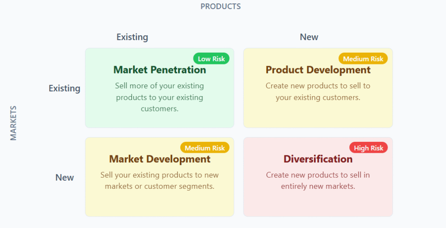Click the PRODUCTS axis label

(x=220, y=7)
